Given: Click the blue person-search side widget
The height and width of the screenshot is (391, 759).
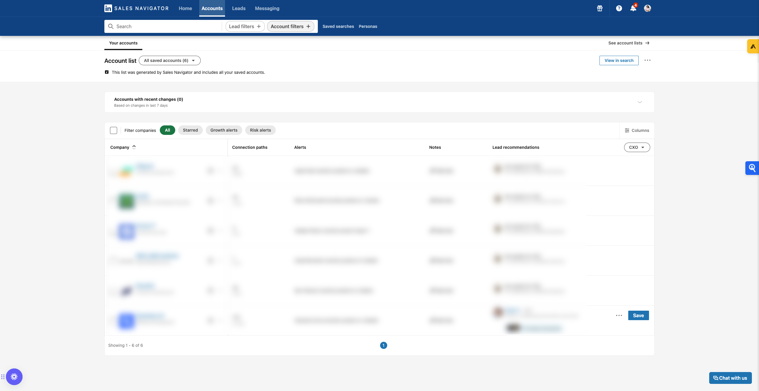Looking at the screenshot, I should pos(752,168).
